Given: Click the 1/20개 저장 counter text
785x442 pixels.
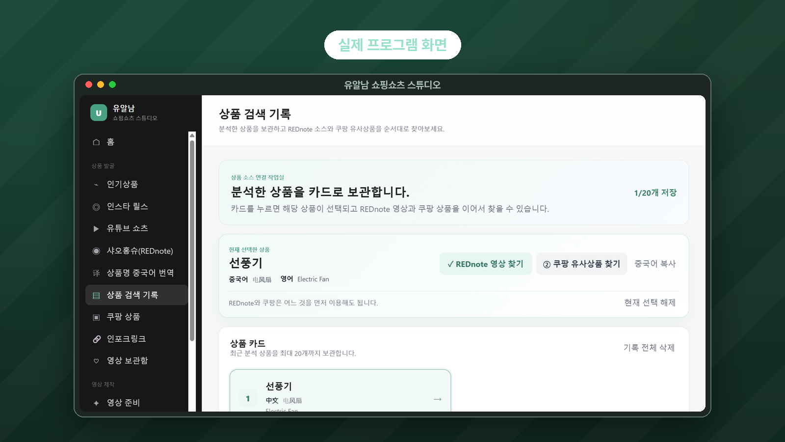Looking at the screenshot, I should pos(655,193).
